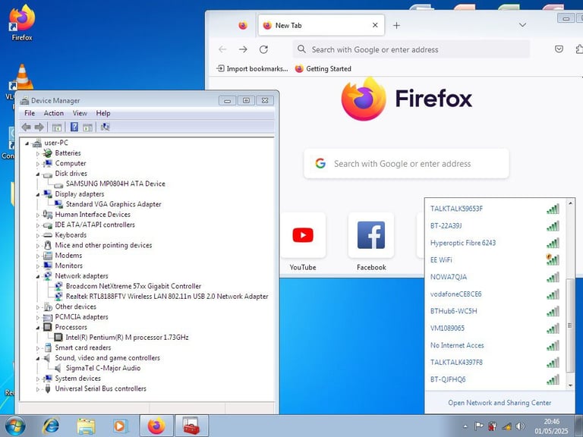
Task: Click the network list scrollbar thumb
Action: (x=570, y=325)
